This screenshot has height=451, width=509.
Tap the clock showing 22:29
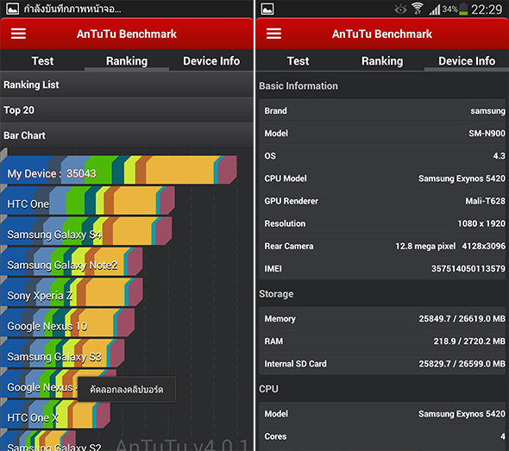[487, 9]
